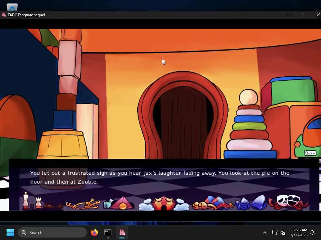Screen dimensions: 321x240
Task: Click the TADC Fangame window app icon
Action: pyautogui.click(x=4, y=15)
